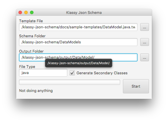Screen dimensions: 168x122
Task: Choose an Output Folder via ellipsis button
Action: click(x=145, y=58)
